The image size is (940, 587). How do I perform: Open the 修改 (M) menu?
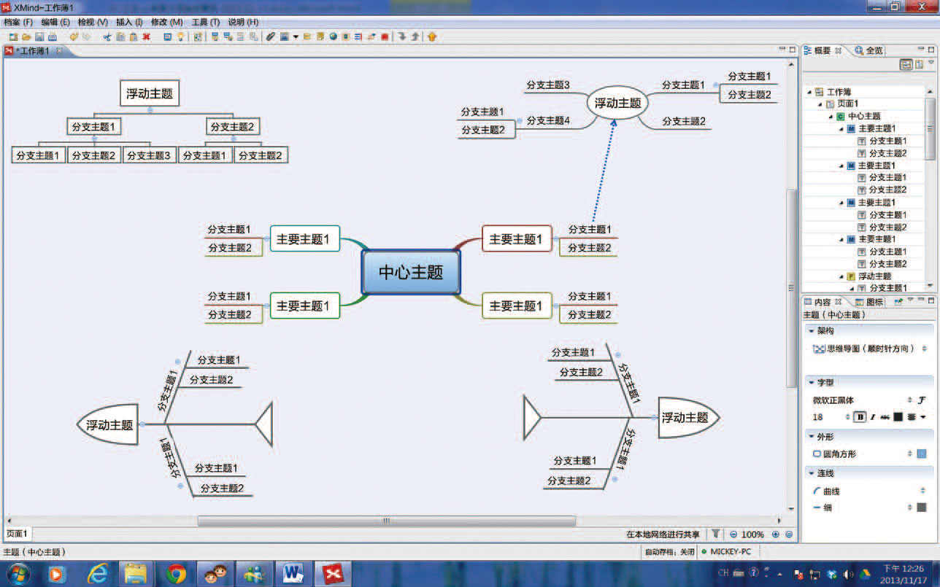(x=166, y=23)
